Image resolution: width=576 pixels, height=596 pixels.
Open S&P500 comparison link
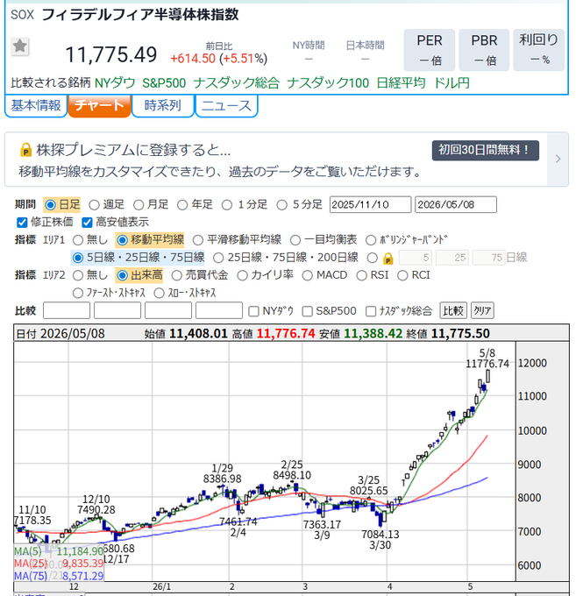click(x=164, y=83)
